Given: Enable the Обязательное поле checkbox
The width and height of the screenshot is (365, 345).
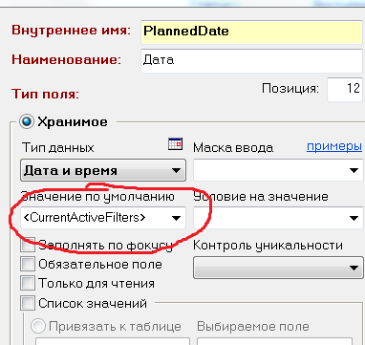Looking at the screenshot, I should pyautogui.click(x=28, y=265).
